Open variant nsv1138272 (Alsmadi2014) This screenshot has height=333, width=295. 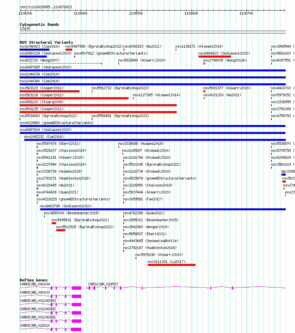coord(199,46)
